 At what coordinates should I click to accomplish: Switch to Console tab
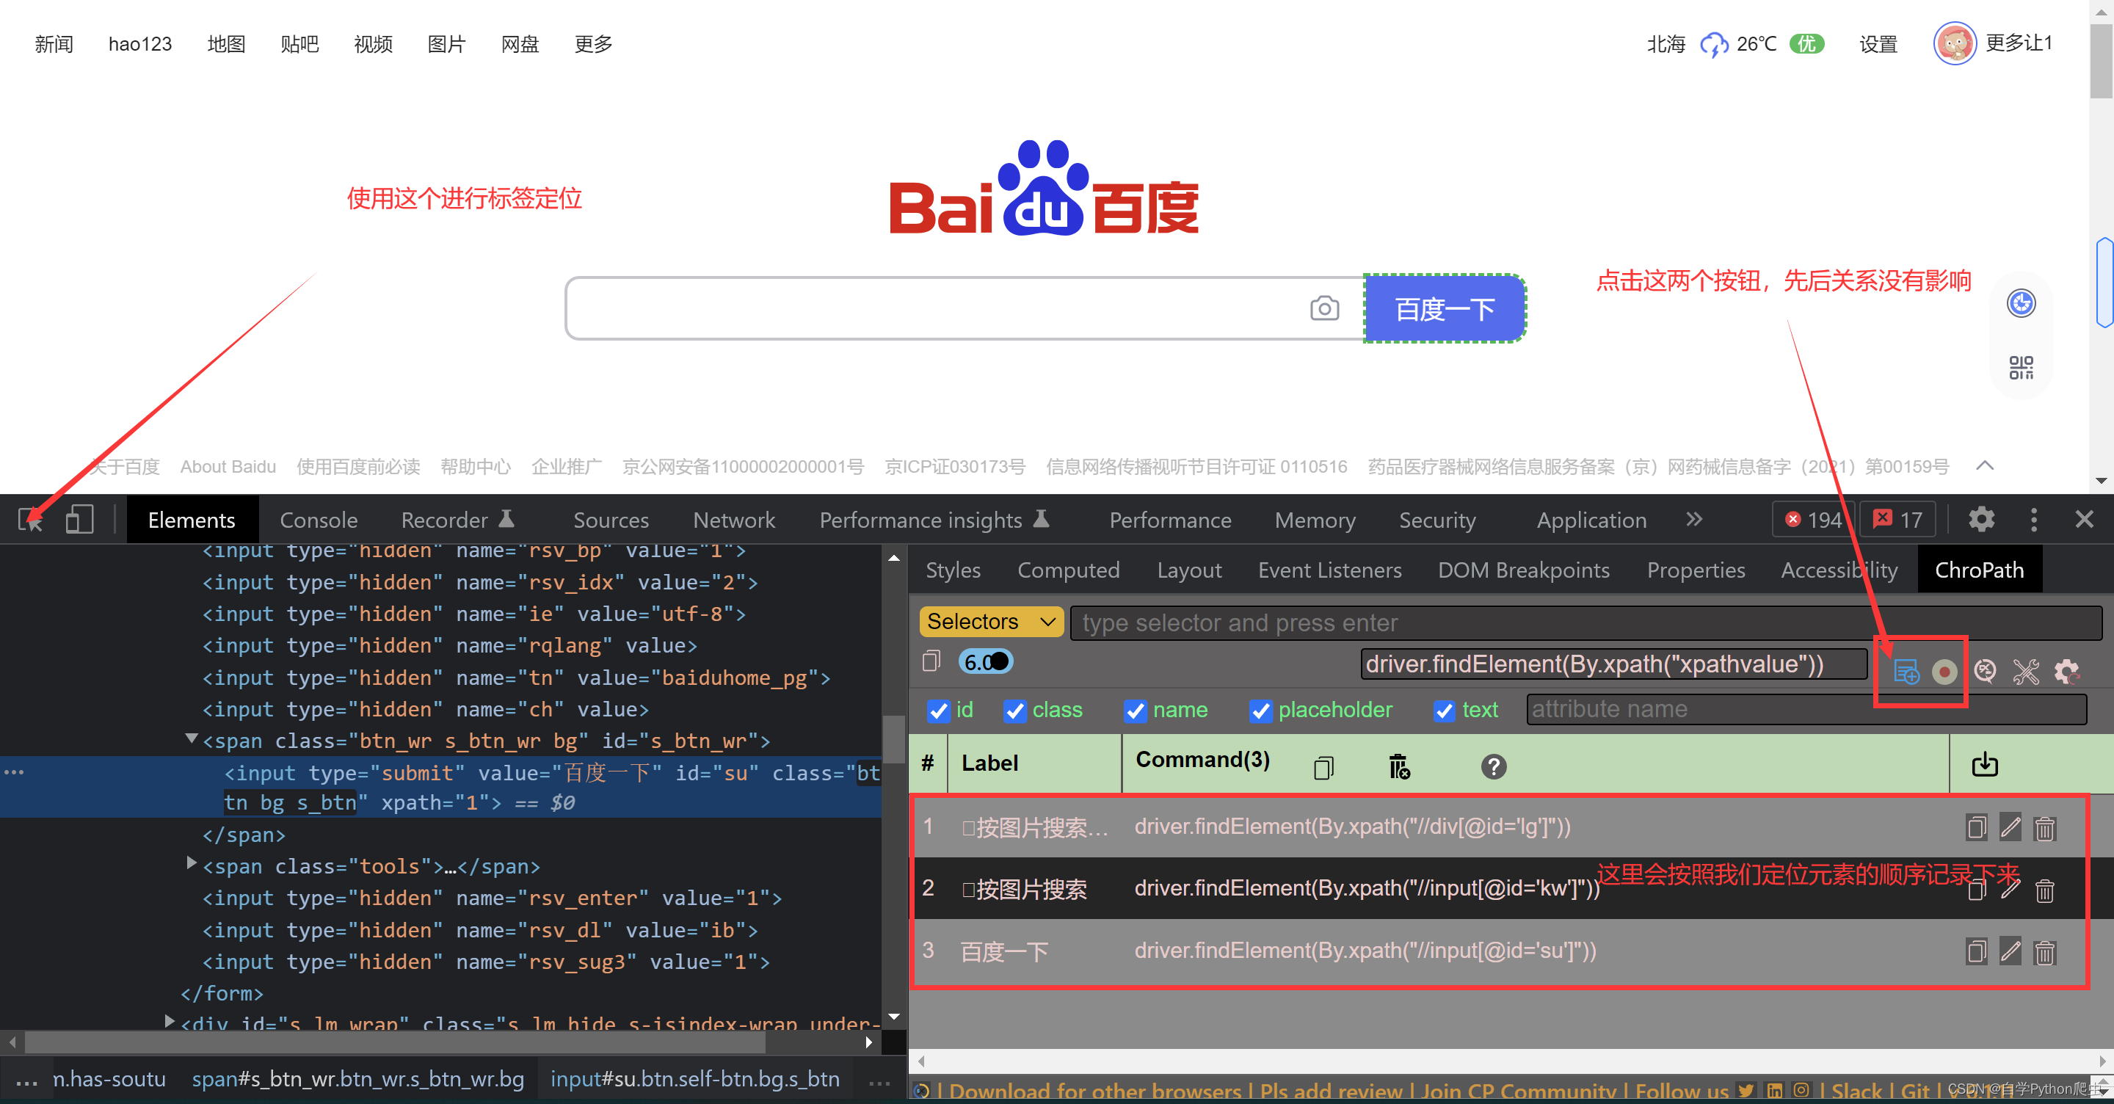[x=319, y=520]
